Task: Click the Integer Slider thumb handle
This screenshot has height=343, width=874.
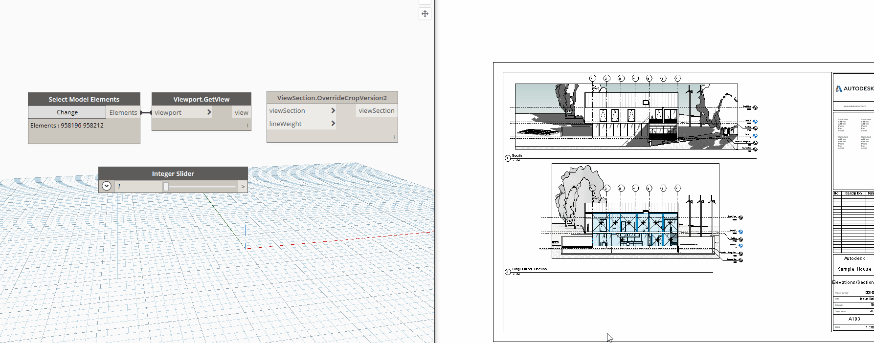Action: (166, 187)
